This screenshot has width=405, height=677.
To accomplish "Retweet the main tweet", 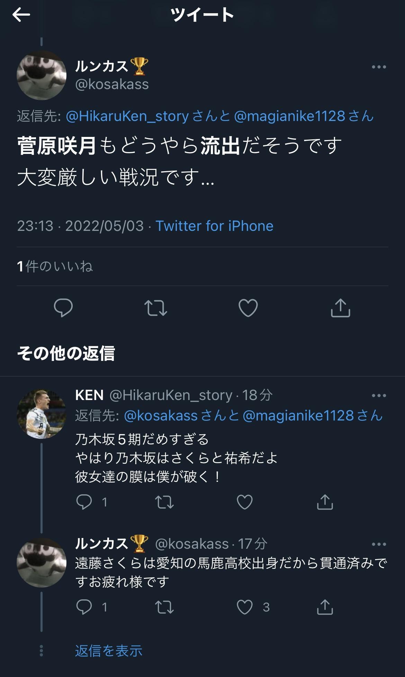I will pos(155,308).
